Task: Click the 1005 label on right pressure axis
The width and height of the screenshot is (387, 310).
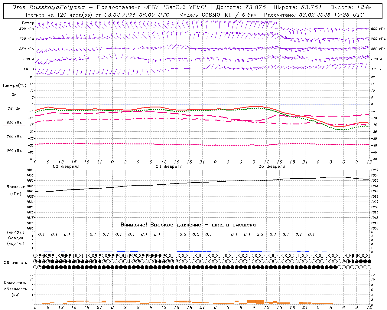Action: (374, 228)
